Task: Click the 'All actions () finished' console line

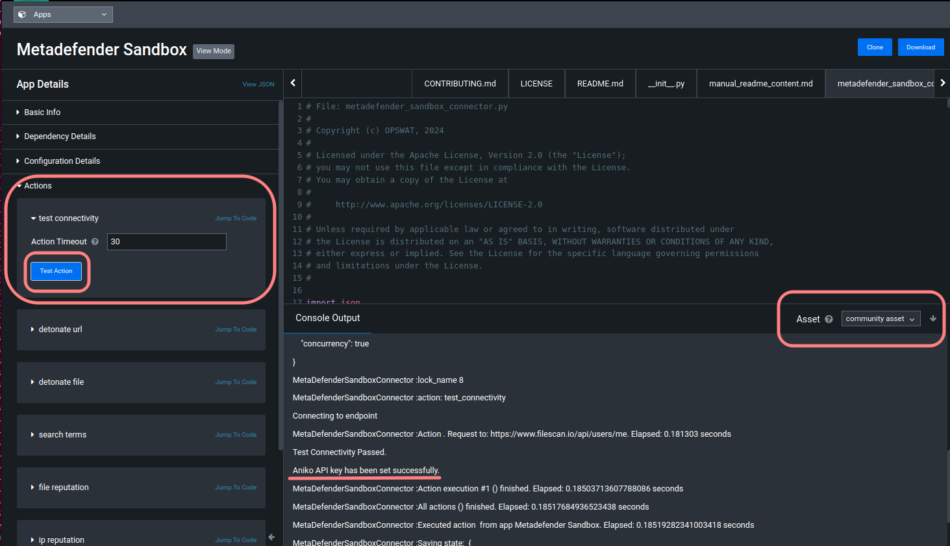Action: 471,507
